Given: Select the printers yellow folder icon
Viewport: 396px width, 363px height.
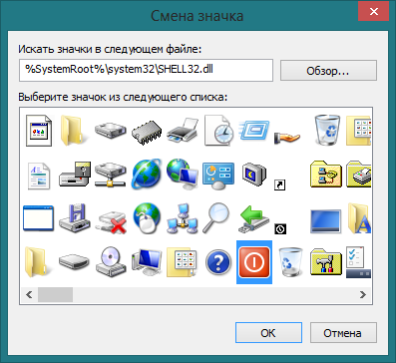Looking at the screenshot, I should point(358,174).
